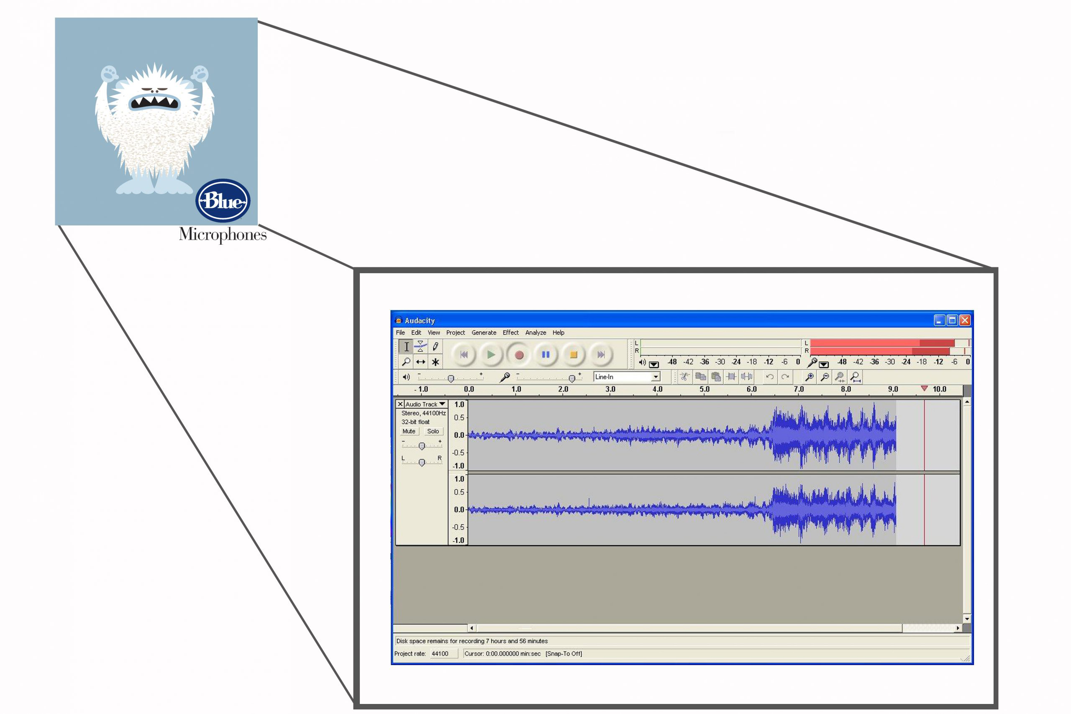Click the vertical scrollbar down arrow
The image size is (1071, 714).
tap(967, 618)
